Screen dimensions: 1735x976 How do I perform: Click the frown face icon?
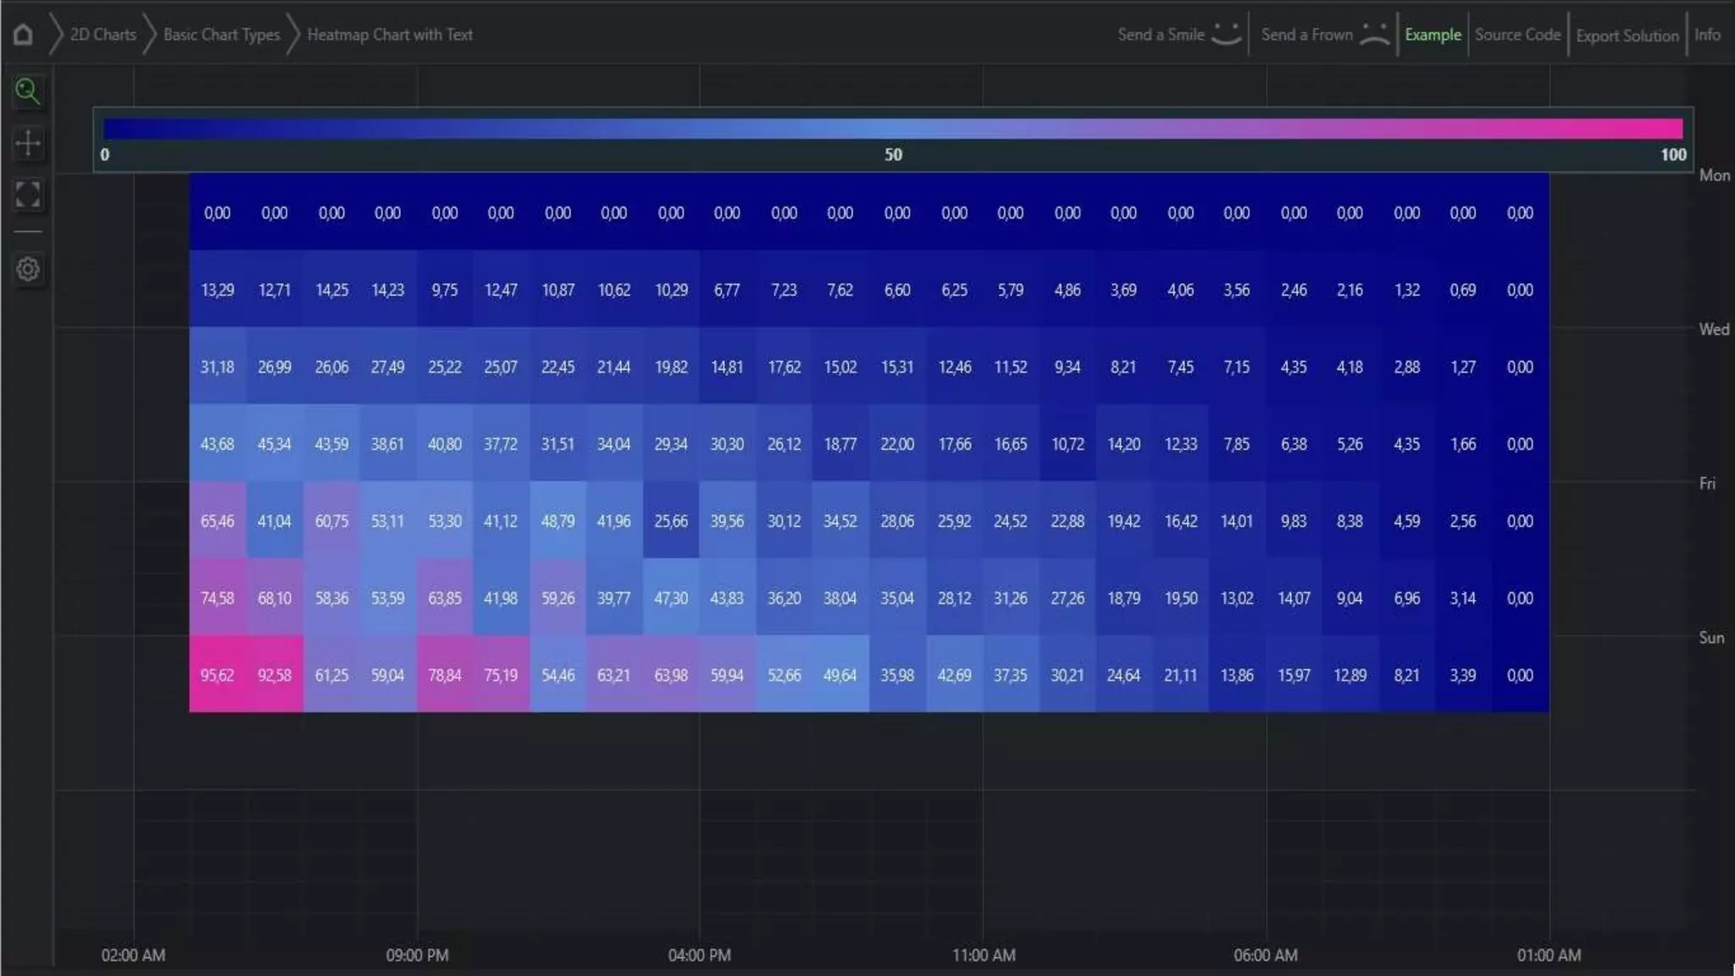(1375, 34)
